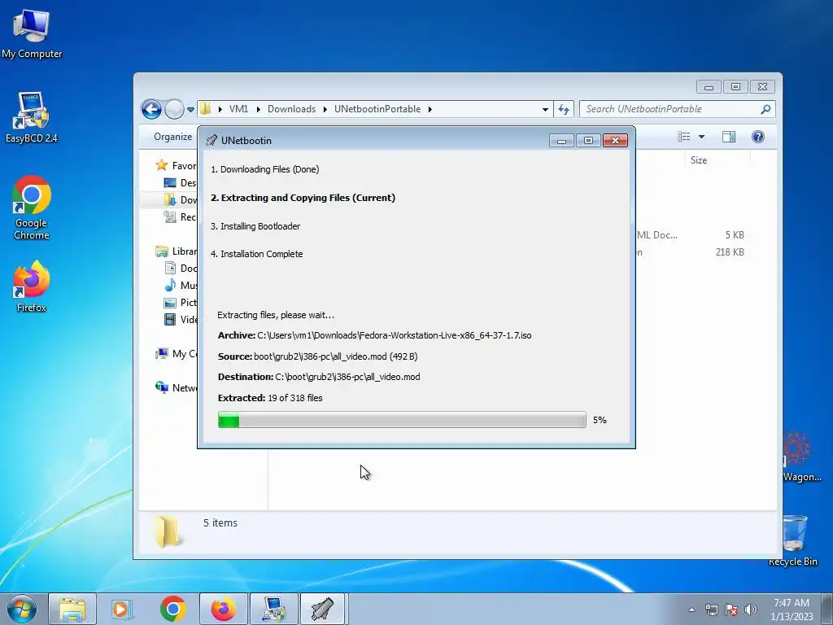The height and width of the screenshot is (625, 833).
Task: Click step 4 Installation Complete
Action: (256, 254)
